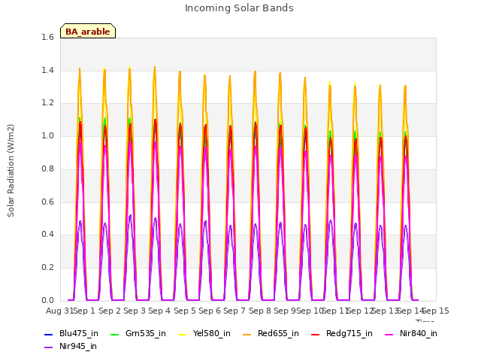The height and width of the screenshot is (361, 481).
Task: Click the Solar Radiation (W/m2) axis label
Action: point(11,171)
